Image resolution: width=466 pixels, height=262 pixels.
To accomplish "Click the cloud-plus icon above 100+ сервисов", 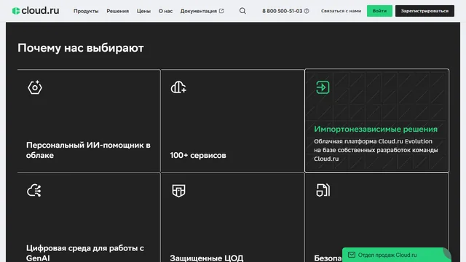I will pos(178,87).
